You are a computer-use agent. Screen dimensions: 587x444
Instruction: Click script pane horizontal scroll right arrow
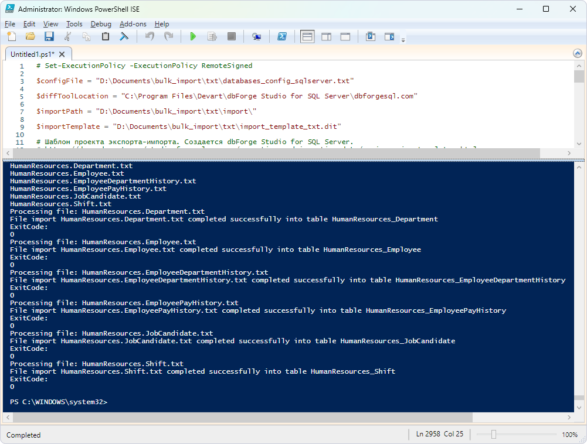pos(569,153)
